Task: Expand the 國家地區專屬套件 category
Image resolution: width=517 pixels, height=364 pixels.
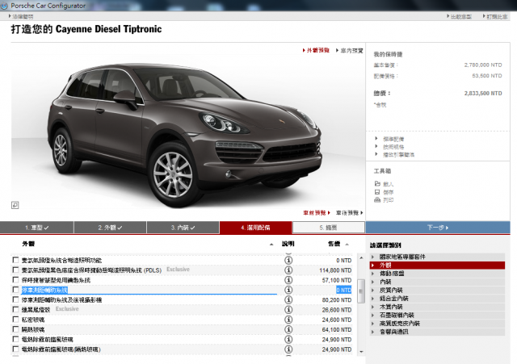Action: [437, 257]
